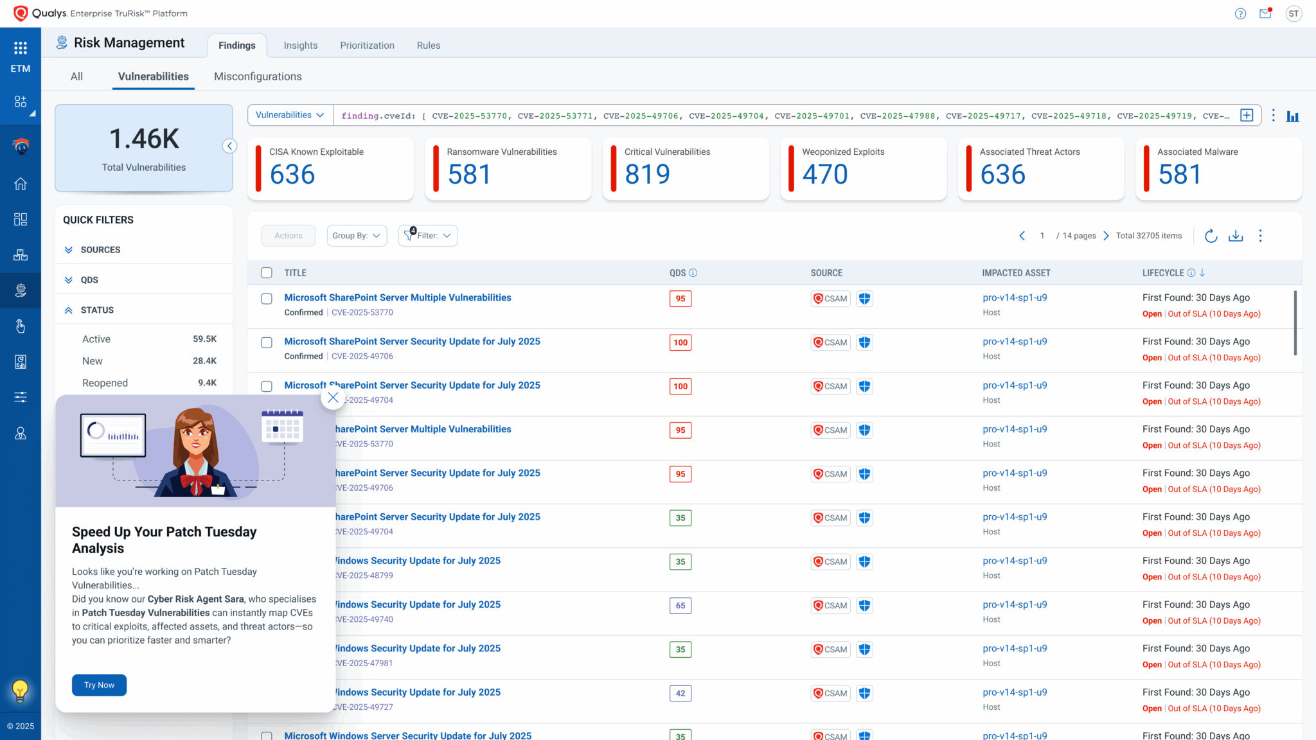
Task: Open the pro-v14-sp1-u9 impacted asset link
Action: pos(1015,297)
